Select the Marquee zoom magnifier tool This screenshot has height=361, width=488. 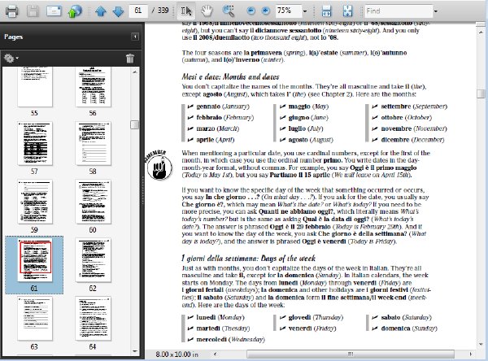click(228, 11)
